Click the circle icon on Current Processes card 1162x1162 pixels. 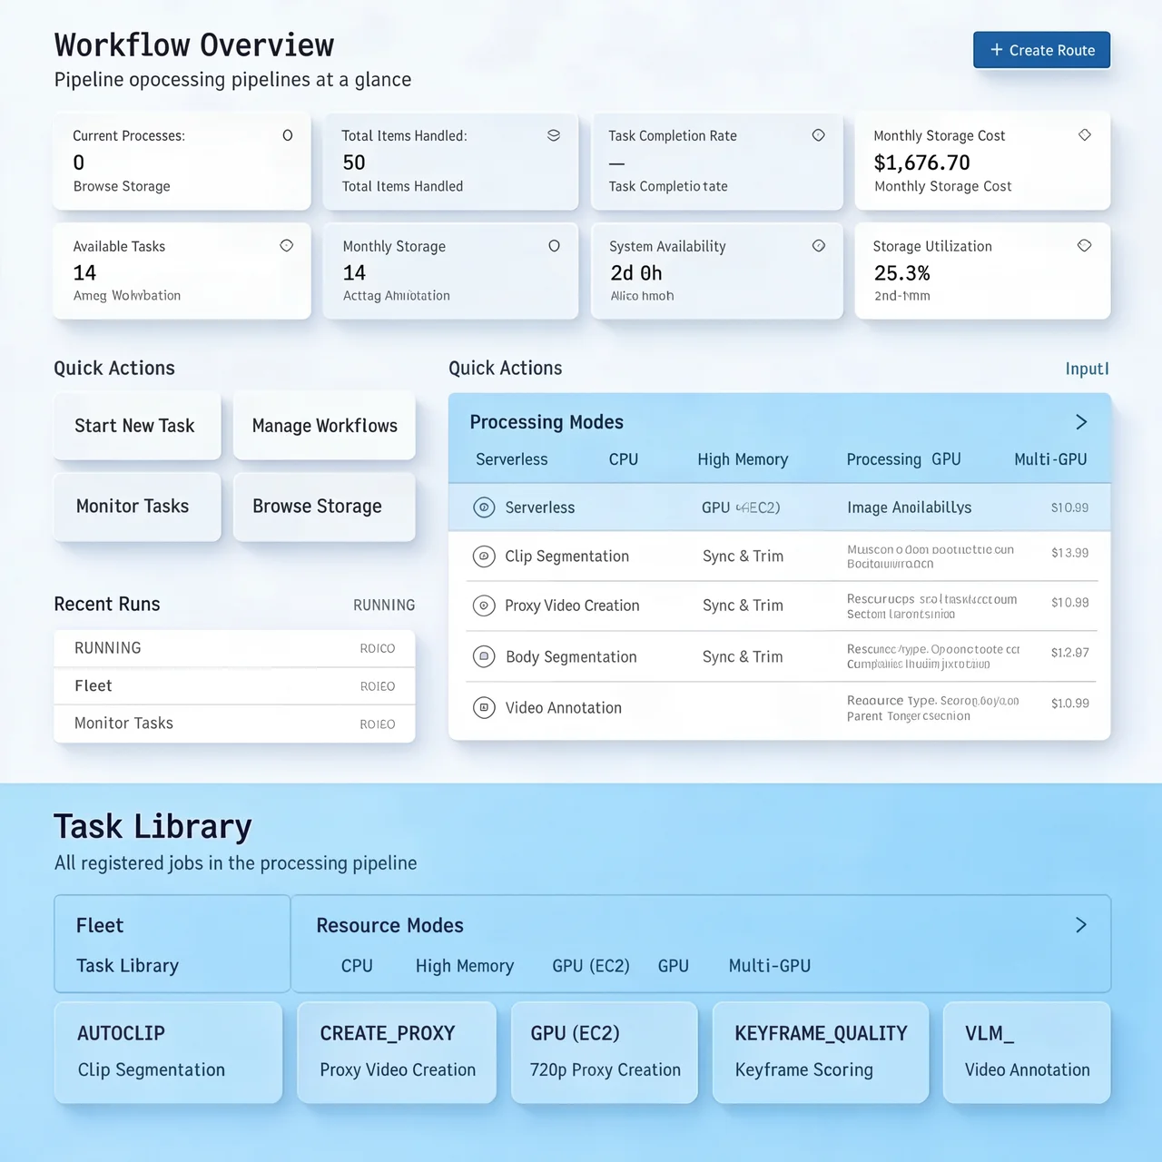pyautogui.click(x=288, y=134)
